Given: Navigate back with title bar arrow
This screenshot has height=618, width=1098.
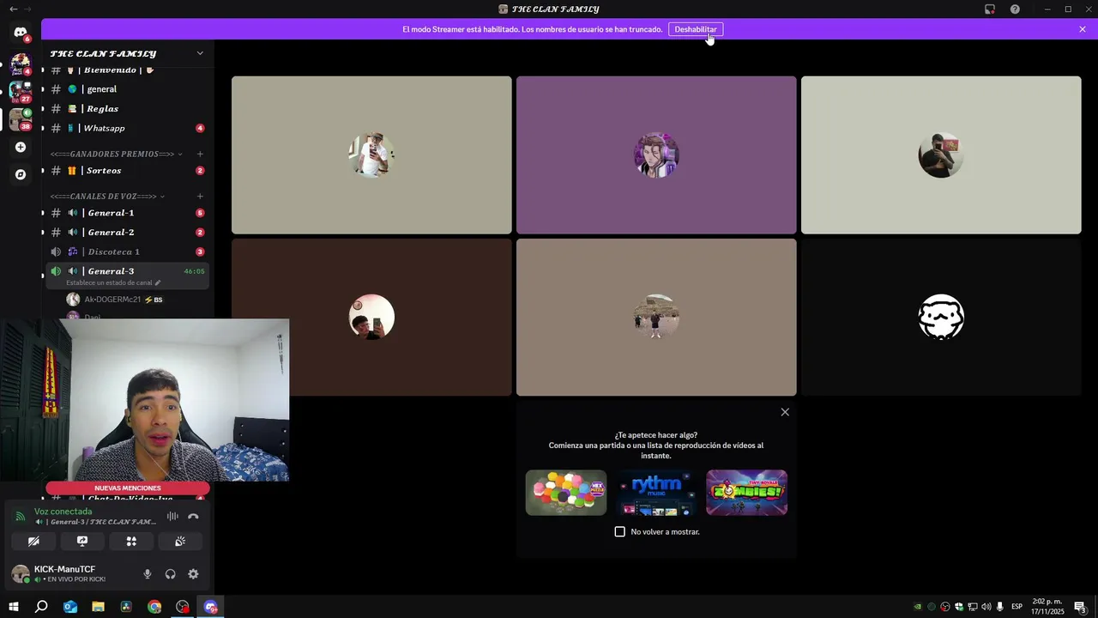Looking at the screenshot, I should click(x=13, y=9).
